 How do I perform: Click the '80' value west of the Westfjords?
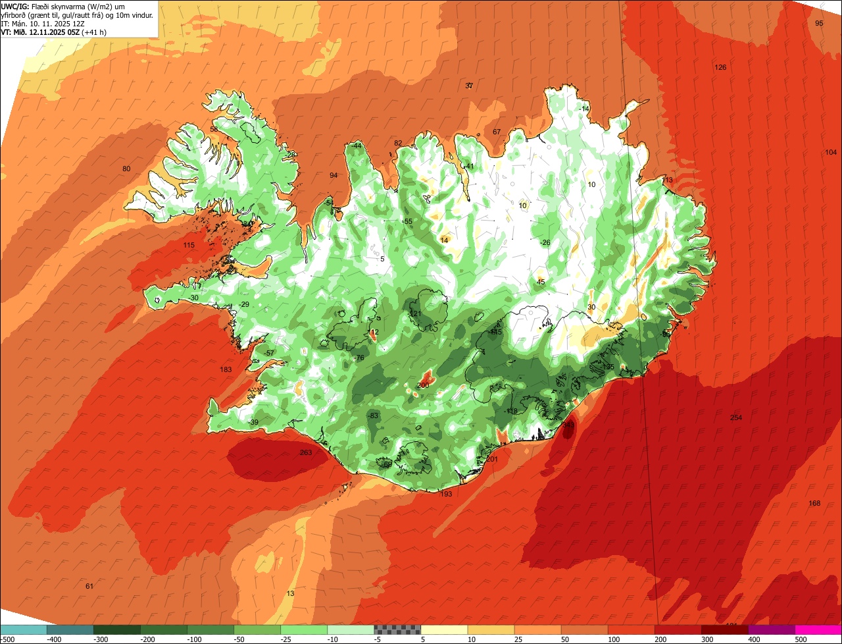(126, 169)
